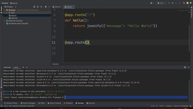The image size is (193, 109).
Task: Expand External Libraries node
Action: 4,21
